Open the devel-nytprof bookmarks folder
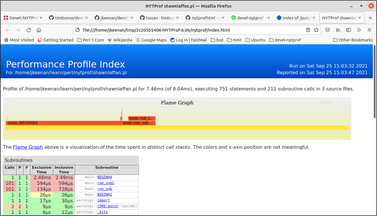Viewport: 377px width, 216px height. 285,40
